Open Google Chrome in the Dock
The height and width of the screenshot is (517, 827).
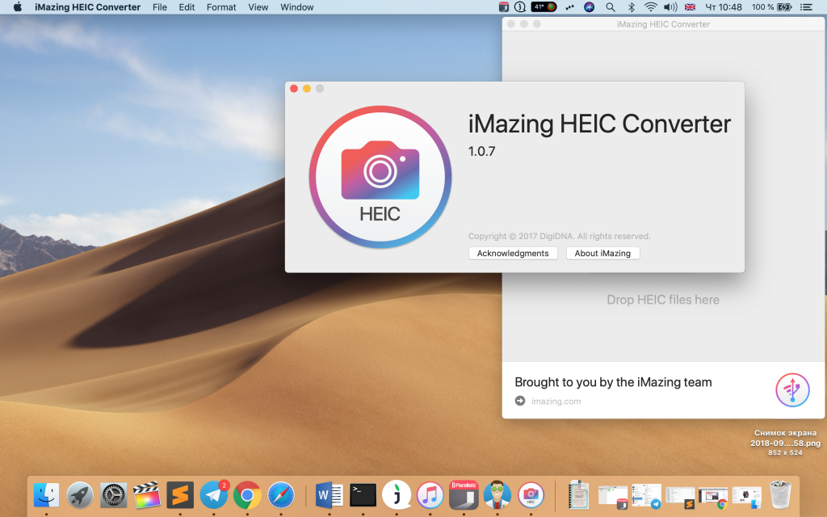click(247, 494)
